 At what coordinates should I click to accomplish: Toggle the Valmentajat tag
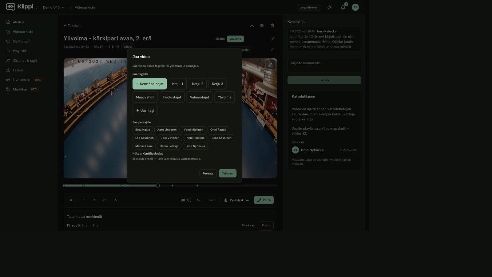199,97
